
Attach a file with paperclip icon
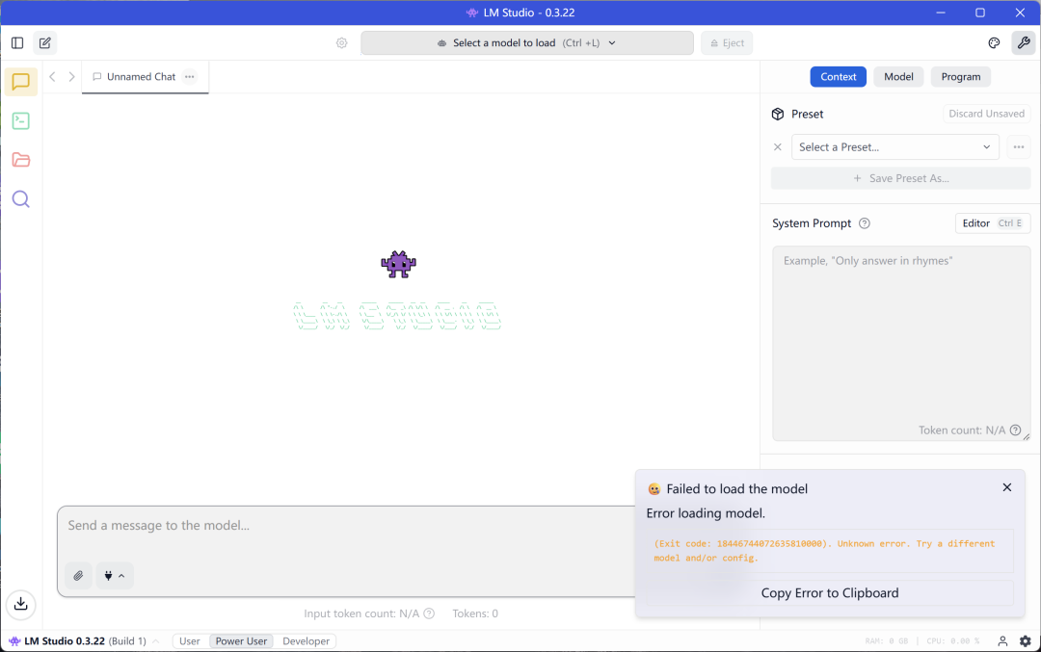pos(78,576)
